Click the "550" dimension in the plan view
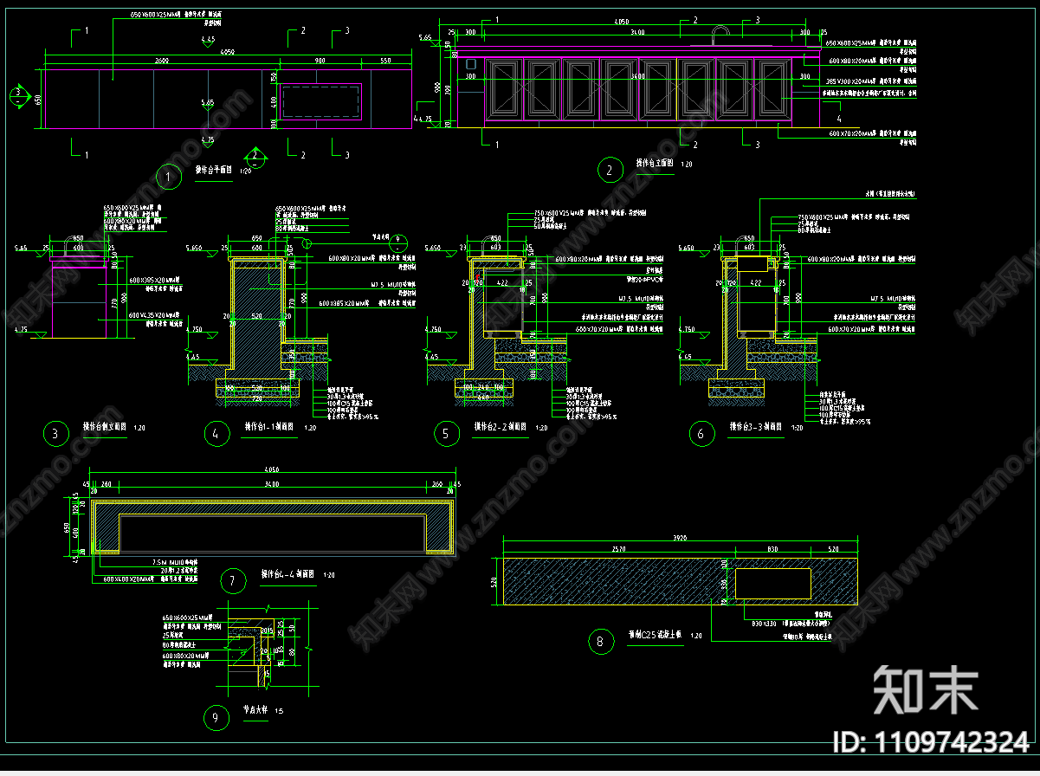The width and height of the screenshot is (1040, 776). pyautogui.click(x=385, y=61)
